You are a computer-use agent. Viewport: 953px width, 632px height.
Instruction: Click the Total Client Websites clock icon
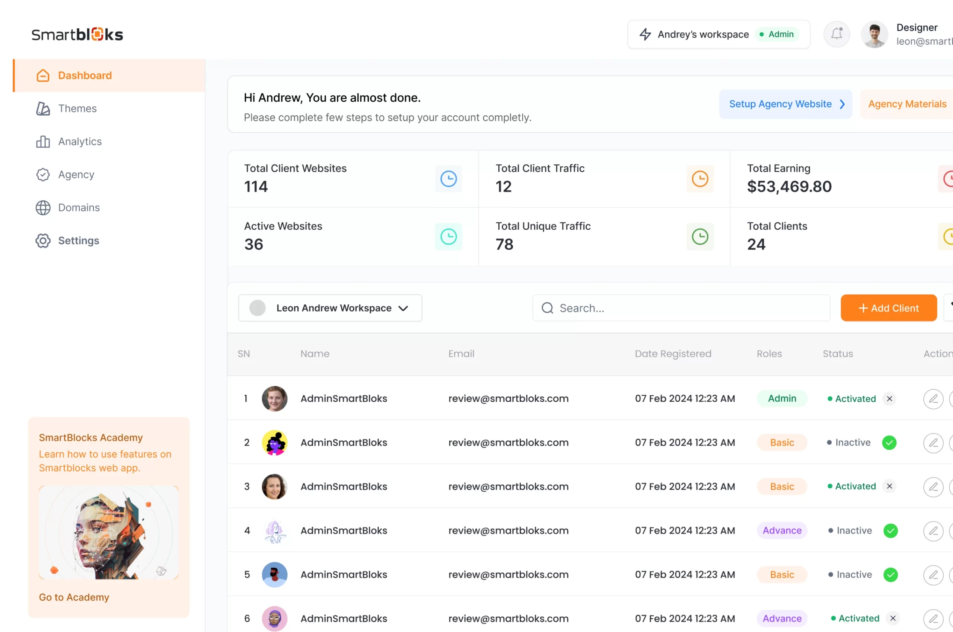tap(448, 179)
